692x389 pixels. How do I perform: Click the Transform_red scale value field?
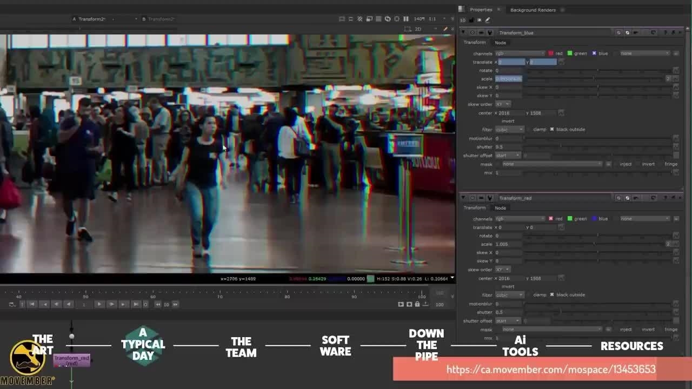coord(508,244)
